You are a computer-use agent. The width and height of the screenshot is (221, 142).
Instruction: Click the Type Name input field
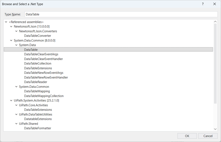(121, 14)
